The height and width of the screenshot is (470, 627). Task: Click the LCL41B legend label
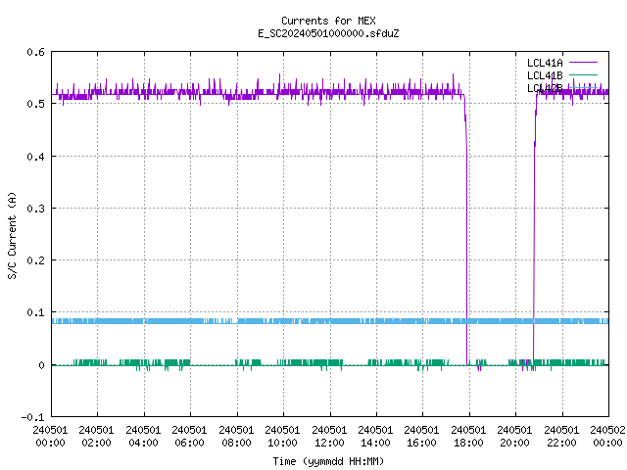tap(545, 75)
